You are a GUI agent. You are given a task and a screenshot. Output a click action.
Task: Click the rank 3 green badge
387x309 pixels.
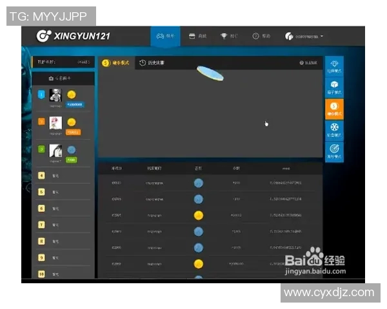[x=41, y=149]
